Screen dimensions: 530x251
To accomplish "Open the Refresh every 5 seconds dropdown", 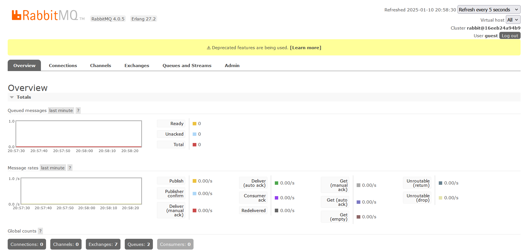I will click(489, 10).
